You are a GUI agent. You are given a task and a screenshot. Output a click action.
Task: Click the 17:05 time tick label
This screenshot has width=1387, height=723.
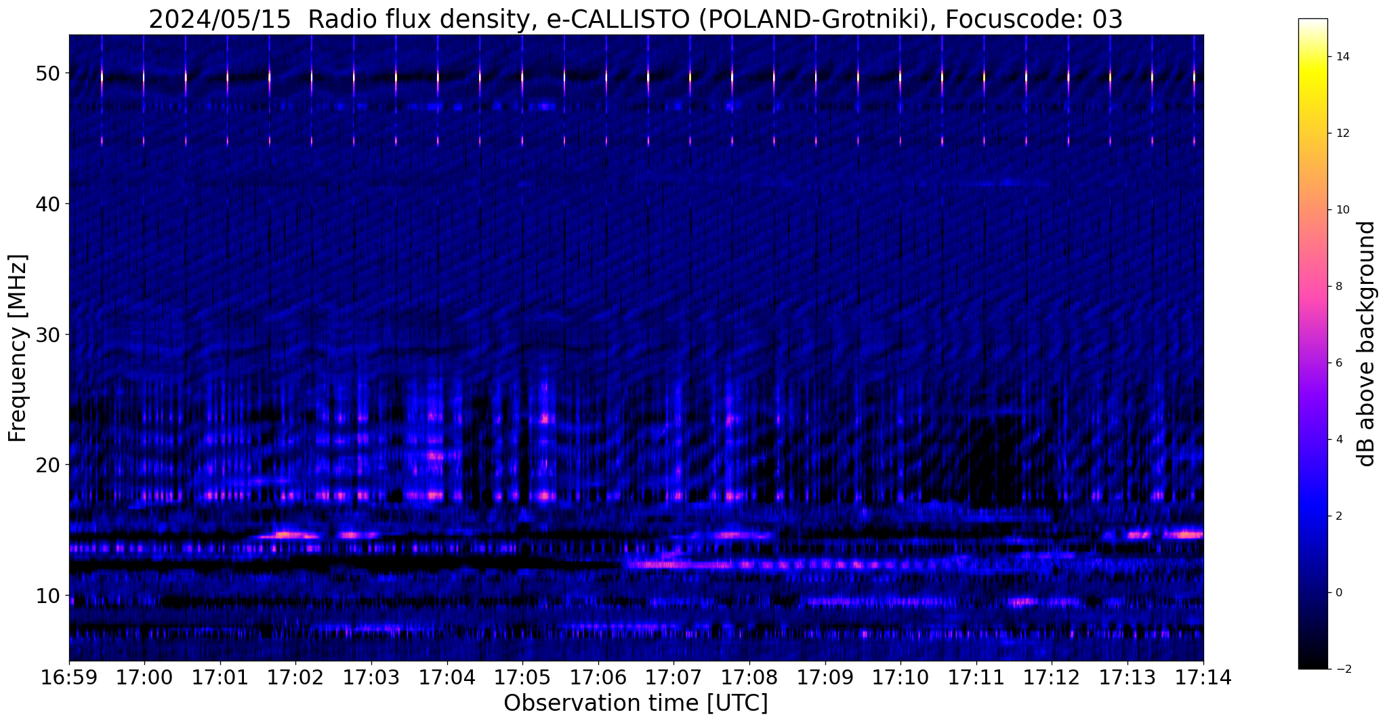tap(522, 677)
